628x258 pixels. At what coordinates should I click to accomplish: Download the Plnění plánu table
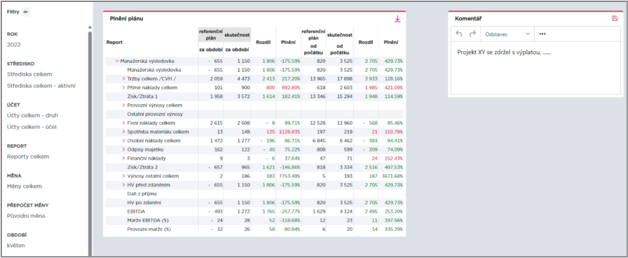[397, 19]
